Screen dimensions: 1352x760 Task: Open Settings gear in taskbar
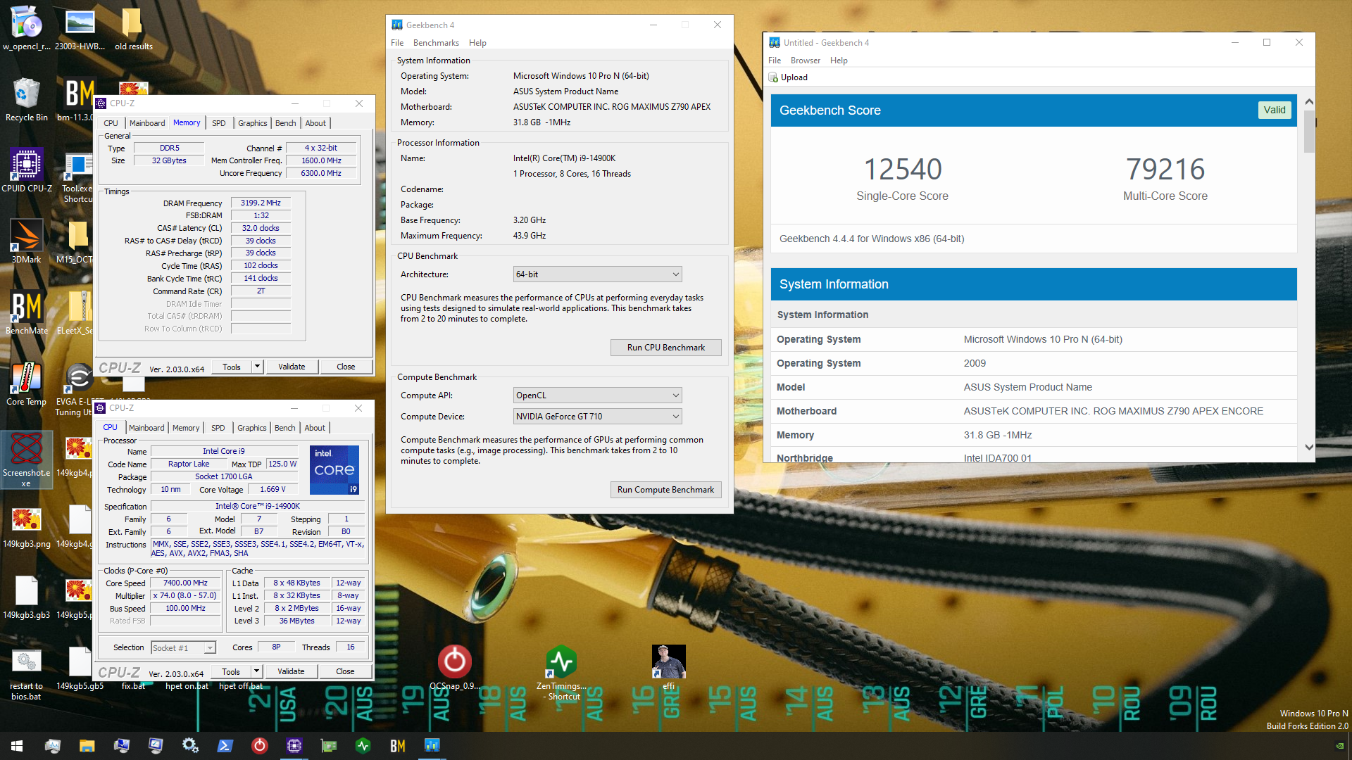(x=190, y=746)
